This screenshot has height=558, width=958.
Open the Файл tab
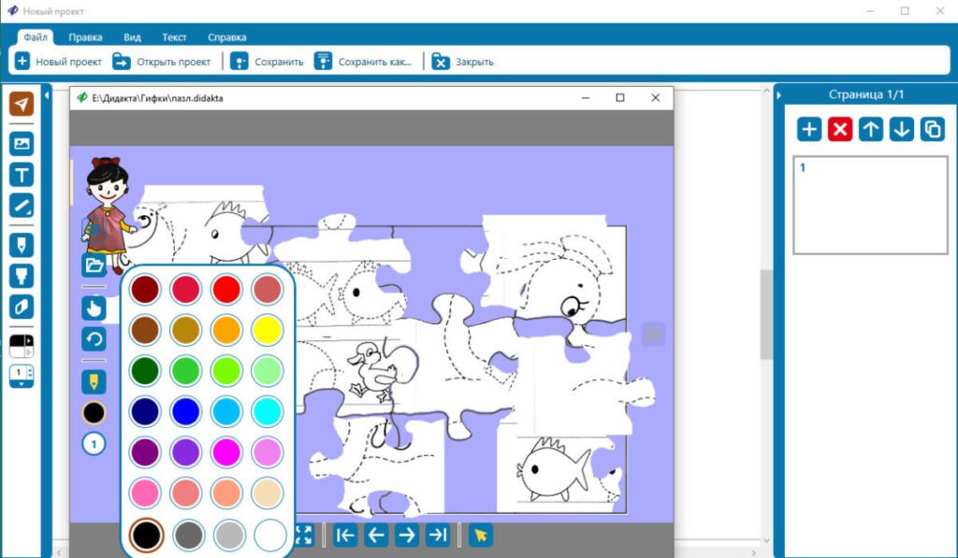(36, 37)
